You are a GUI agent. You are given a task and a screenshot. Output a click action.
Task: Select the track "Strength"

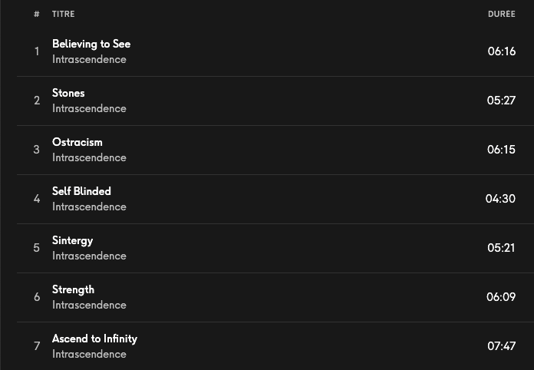(73, 289)
